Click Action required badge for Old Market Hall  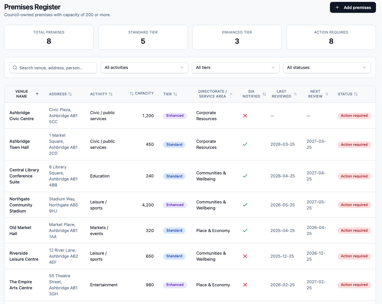(354, 231)
